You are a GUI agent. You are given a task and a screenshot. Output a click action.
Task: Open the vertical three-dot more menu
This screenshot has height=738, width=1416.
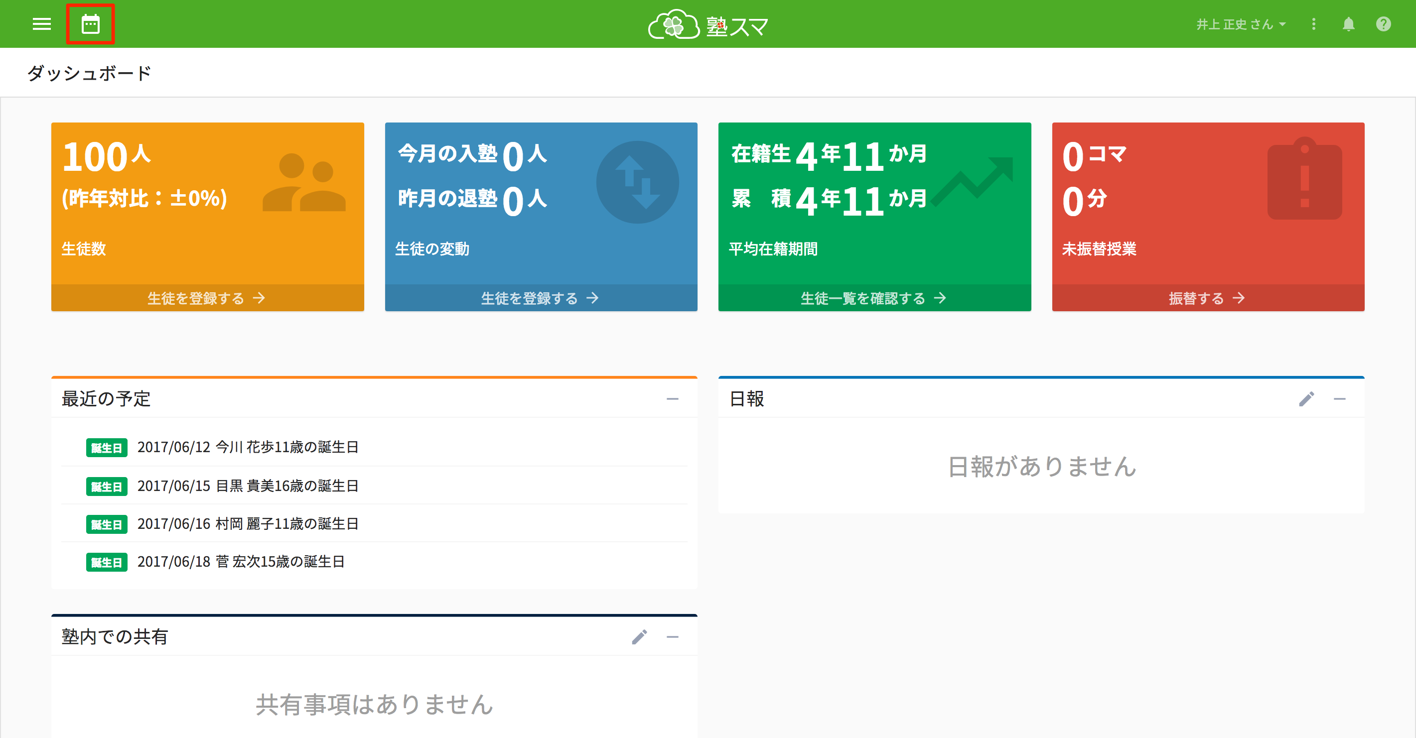(x=1313, y=24)
